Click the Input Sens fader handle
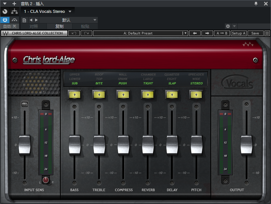This screenshot has height=204, width=271. pos(25,145)
